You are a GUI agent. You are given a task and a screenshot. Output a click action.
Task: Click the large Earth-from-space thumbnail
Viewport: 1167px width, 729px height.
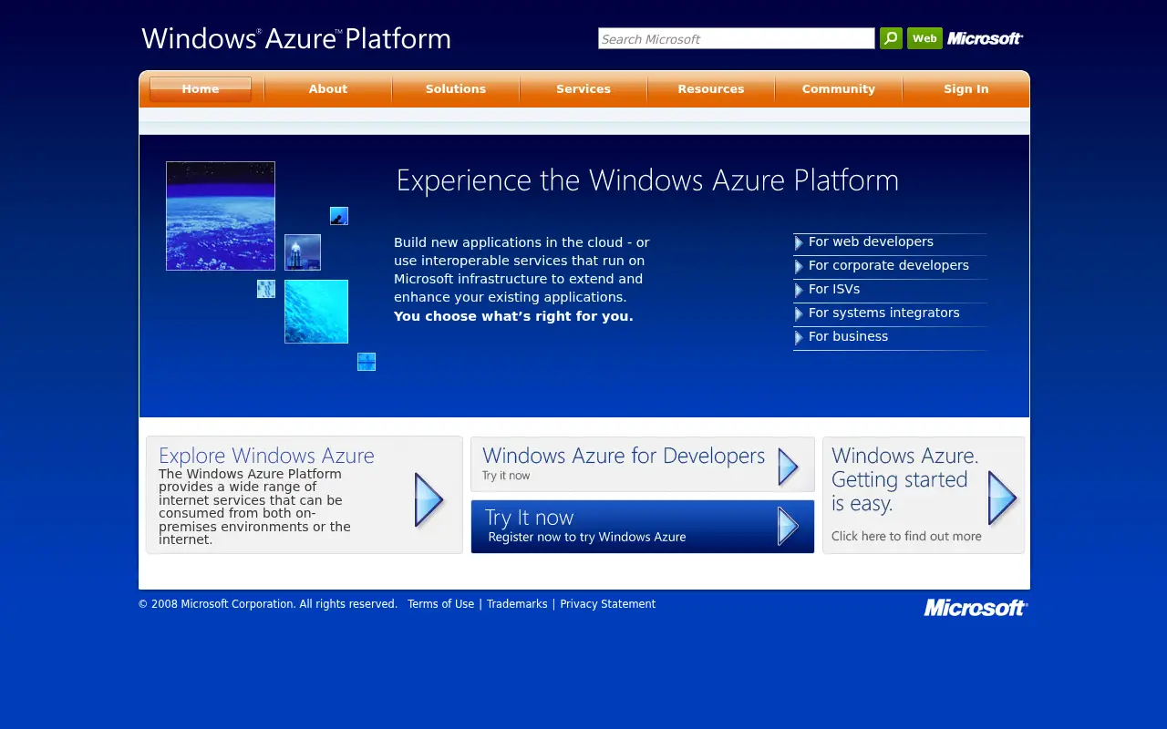pyautogui.click(x=221, y=216)
